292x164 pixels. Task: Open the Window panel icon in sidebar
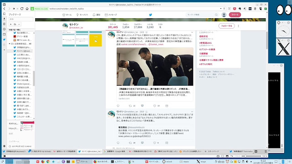point(4,35)
